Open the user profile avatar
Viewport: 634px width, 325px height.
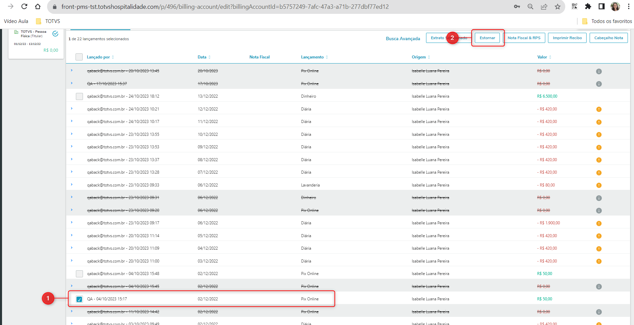tap(615, 6)
